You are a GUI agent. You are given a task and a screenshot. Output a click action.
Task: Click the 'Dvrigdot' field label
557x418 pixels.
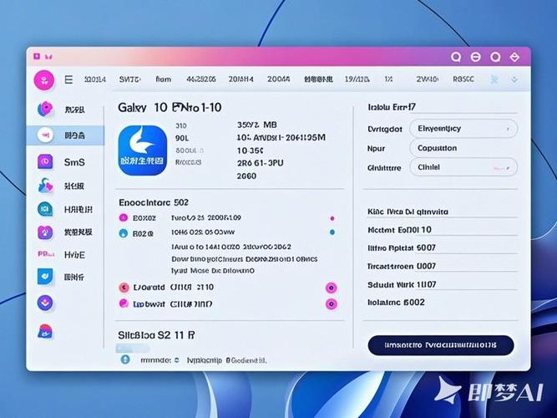[x=384, y=129]
